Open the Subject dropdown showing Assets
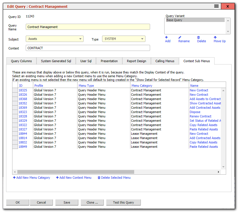Image resolution: width=240 pixels, height=214 pixels. click(x=80, y=38)
